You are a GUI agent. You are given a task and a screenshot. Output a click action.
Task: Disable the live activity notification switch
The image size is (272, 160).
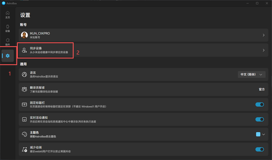click(x=259, y=119)
